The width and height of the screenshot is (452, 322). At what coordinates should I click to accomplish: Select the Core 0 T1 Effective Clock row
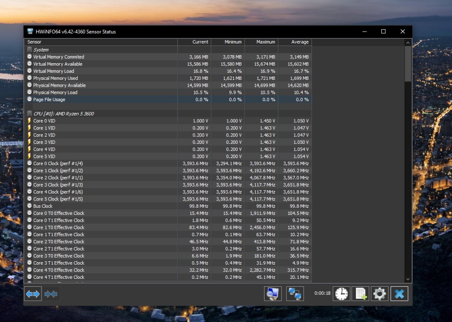pos(168,220)
